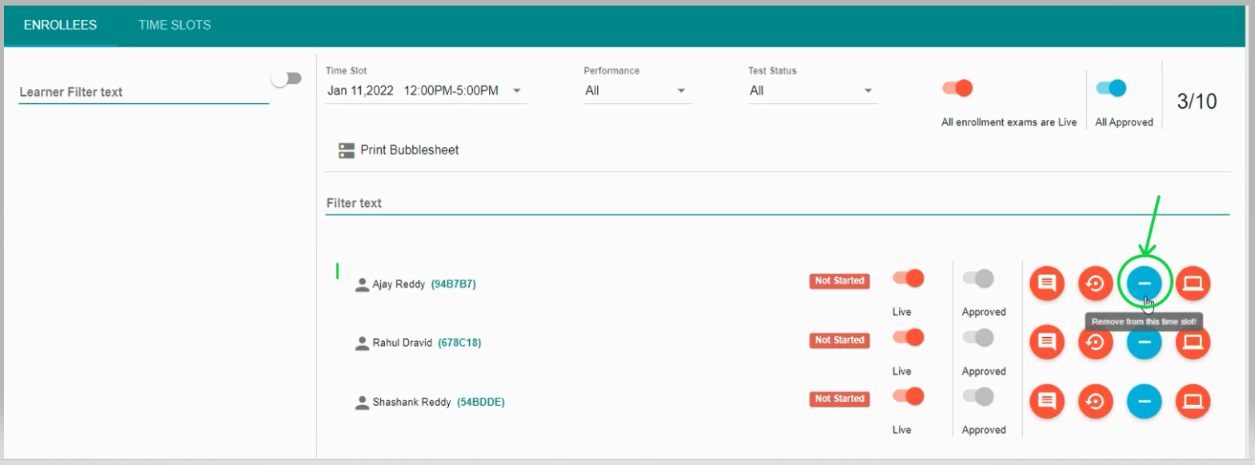The height and width of the screenshot is (465, 1255).
Task: Select the Enrollees tab
Action: (x=60, y=25)
